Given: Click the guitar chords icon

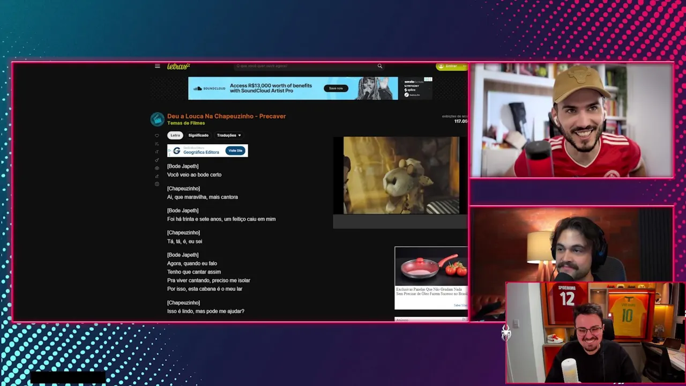Looking at the screenshot, I should [x=157, y=160].
